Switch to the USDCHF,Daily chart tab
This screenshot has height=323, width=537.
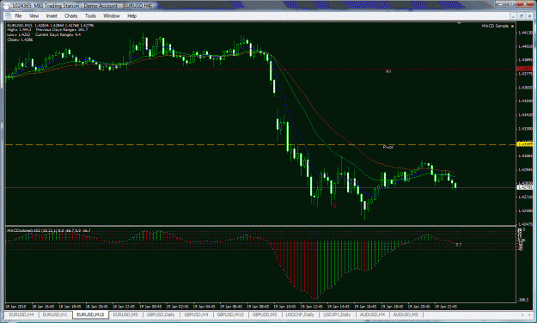point(300,314)
